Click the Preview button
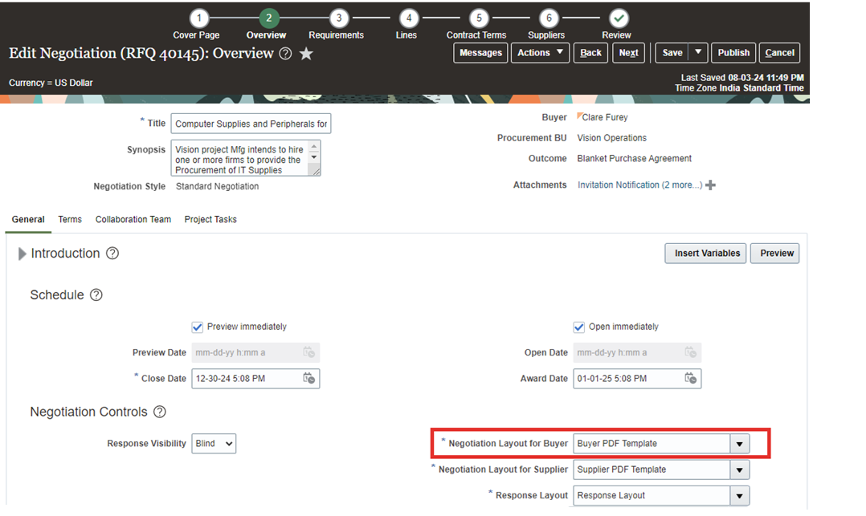The width and height of the screenshot is (866, 516). pos(775,254)
